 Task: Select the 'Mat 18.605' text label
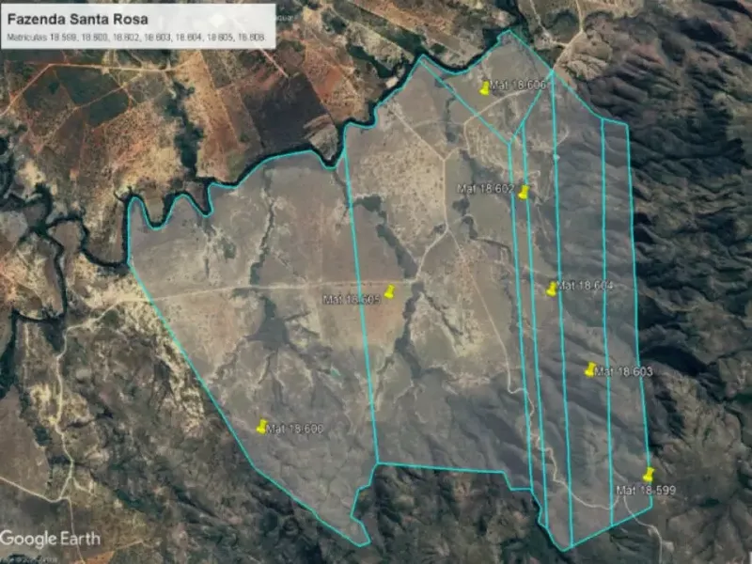pos(352,300)
